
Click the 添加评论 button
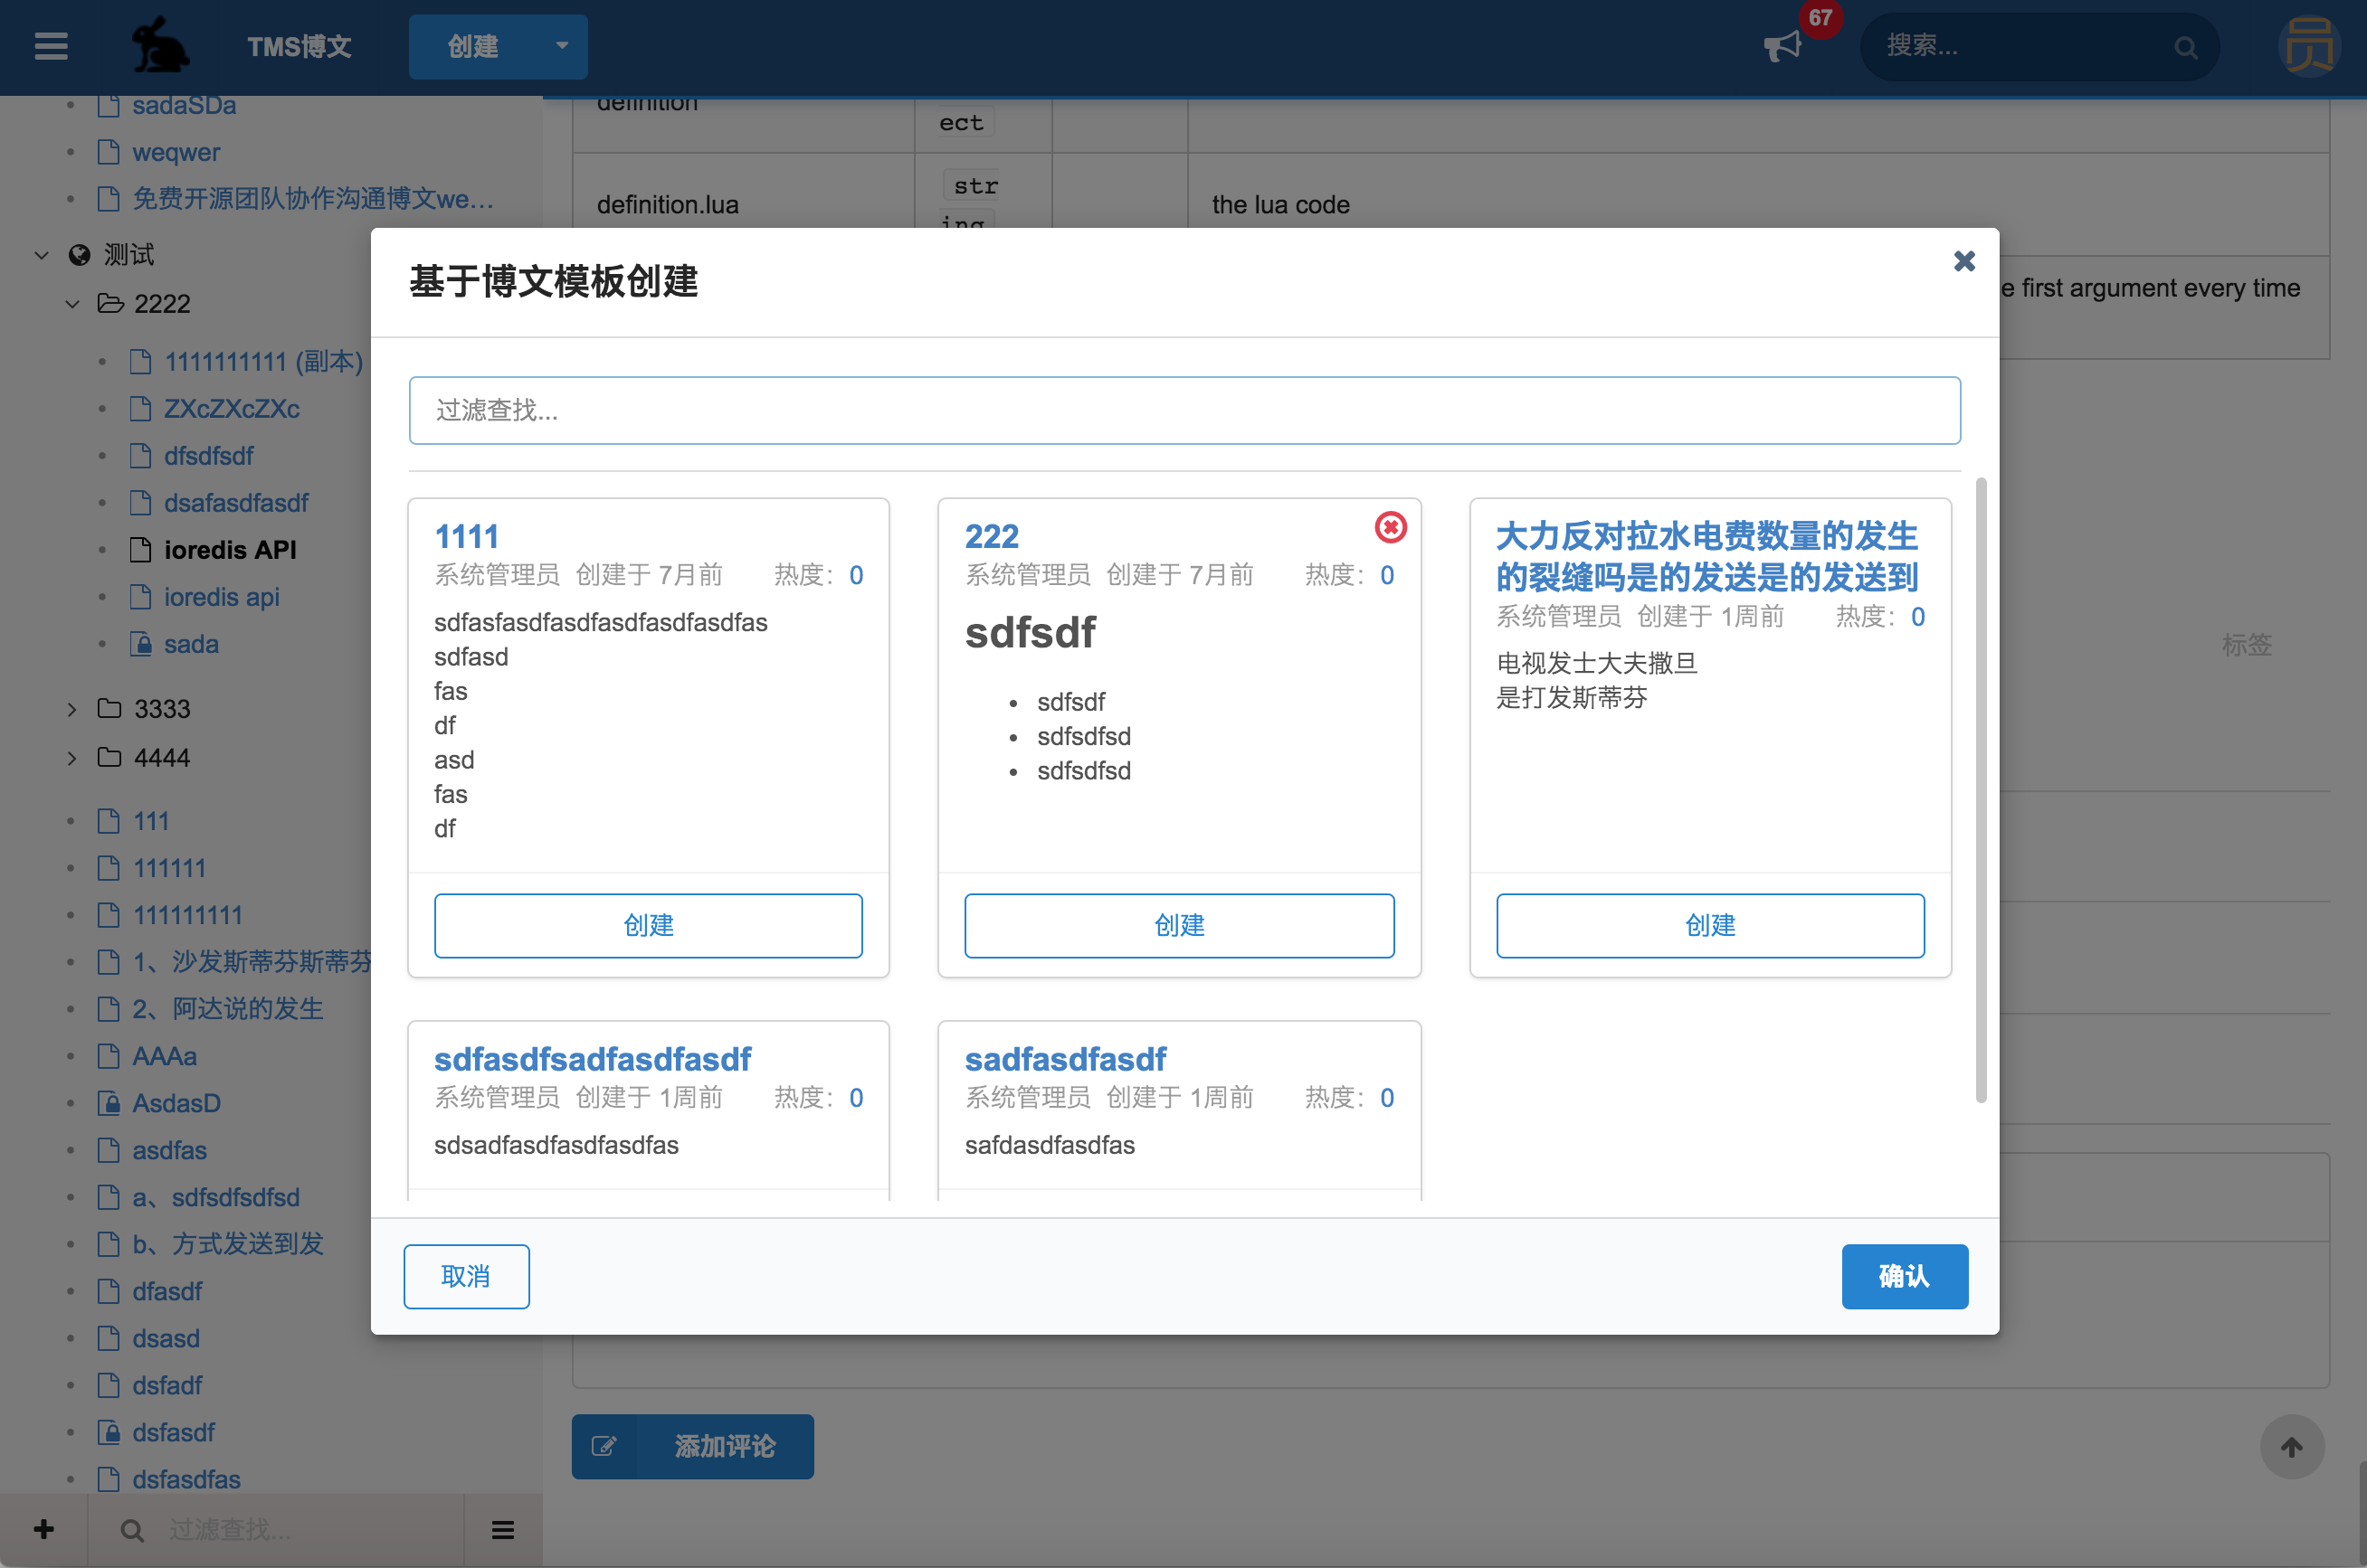(692, 1446)
